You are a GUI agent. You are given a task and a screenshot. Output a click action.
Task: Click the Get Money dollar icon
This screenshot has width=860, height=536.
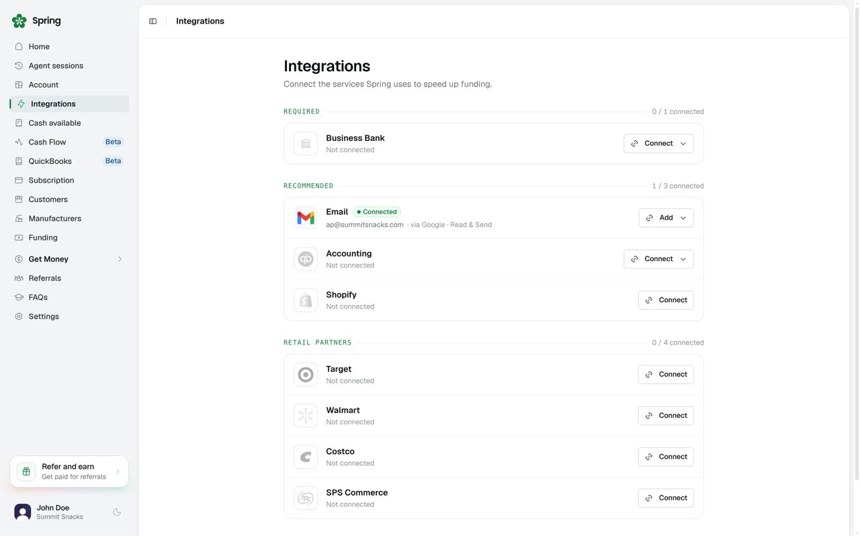pyautogui.click(x=19, y=259)
